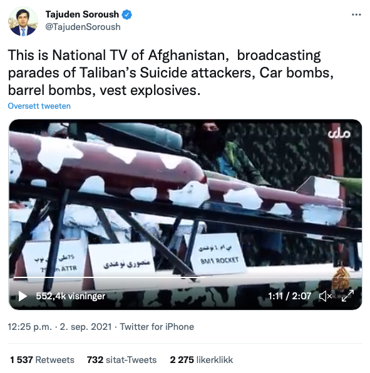Click the channel logo in video corner

coord(339,134)
